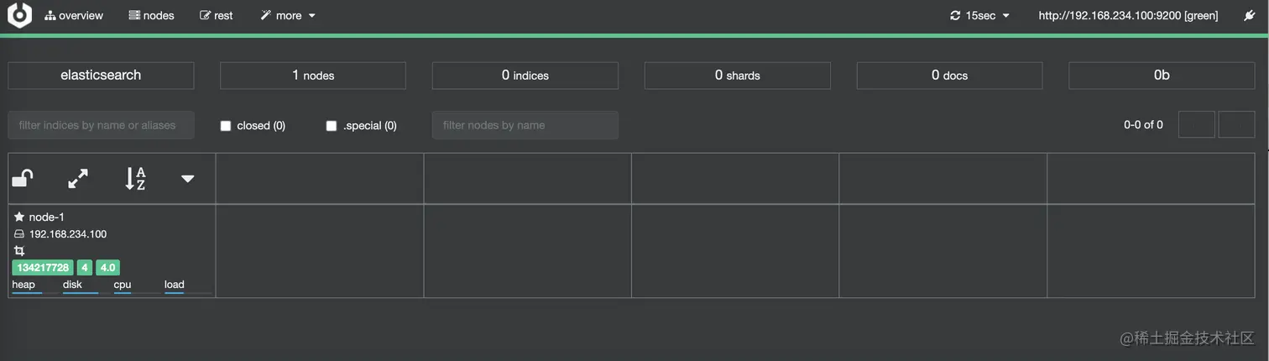Click the 134217728 green badge
Image resolution: width=1269 pixels, height=361 pixels.
[x=42, y=268]
